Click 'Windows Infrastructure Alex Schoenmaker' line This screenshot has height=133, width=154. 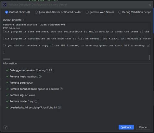34,25
